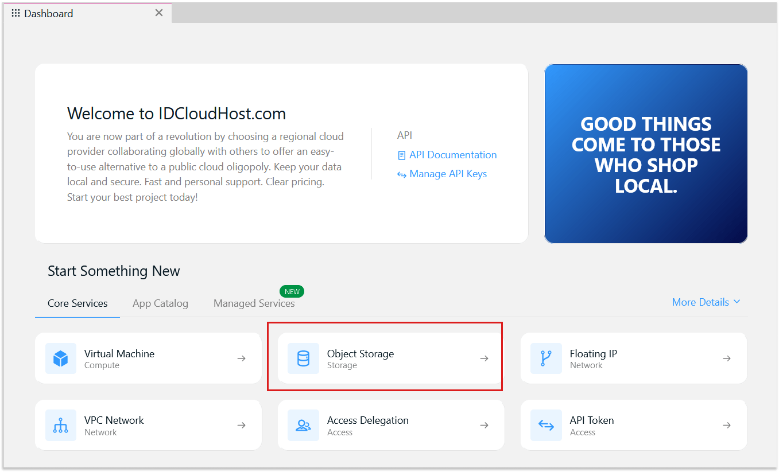Click the arrow on Virtual Machine card
779x472 pixels.
tap(242, 358)
